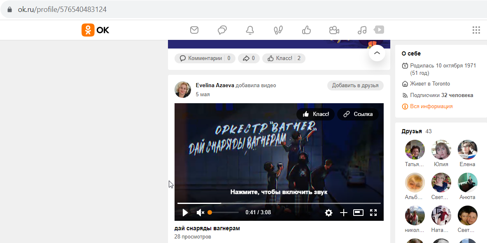487x243 pixels.
Task: Play the video
Action: pos(185,213)
